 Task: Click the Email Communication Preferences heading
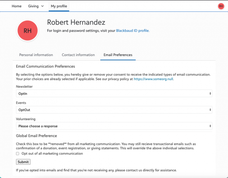pyautogui.click(x=46, y=66)
